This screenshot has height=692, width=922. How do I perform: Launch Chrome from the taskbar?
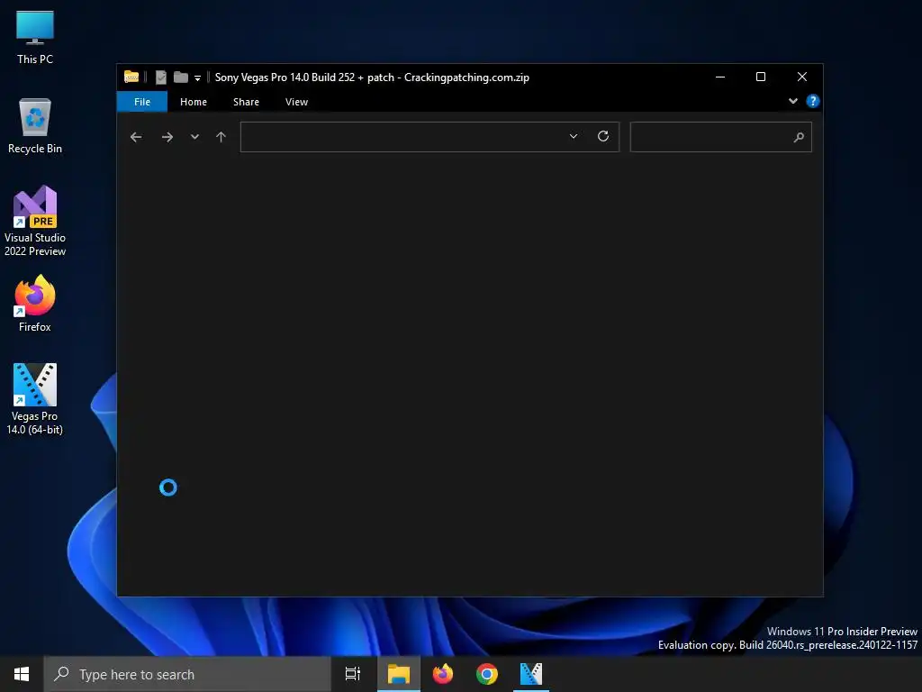(487, 674)
